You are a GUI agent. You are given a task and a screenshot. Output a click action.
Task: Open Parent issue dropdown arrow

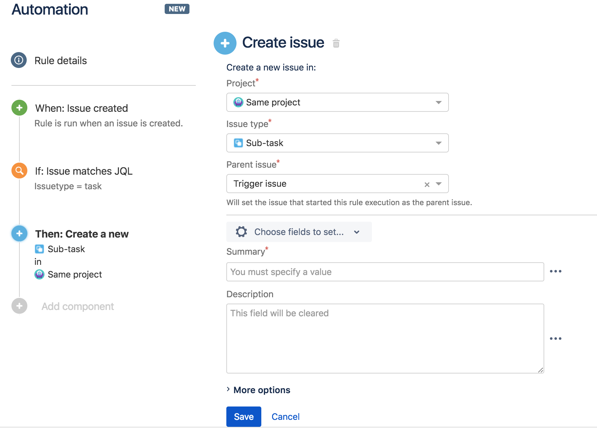pos(439,184)
